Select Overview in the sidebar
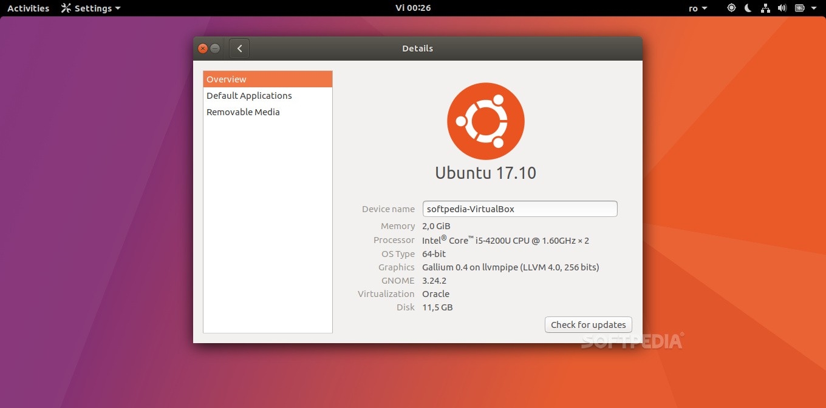The width and height of the screenshot is (826, 408). click(x=267, y=79)
